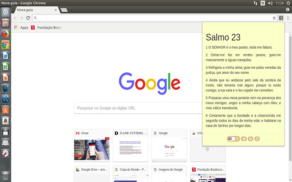Click verse 1 'O SENHOR é o meu pastor'
This screenshot has height=182, width=292.
click(x=239, y=47)
